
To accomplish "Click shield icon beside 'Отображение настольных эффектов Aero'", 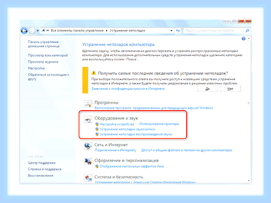I will (97, 166).
